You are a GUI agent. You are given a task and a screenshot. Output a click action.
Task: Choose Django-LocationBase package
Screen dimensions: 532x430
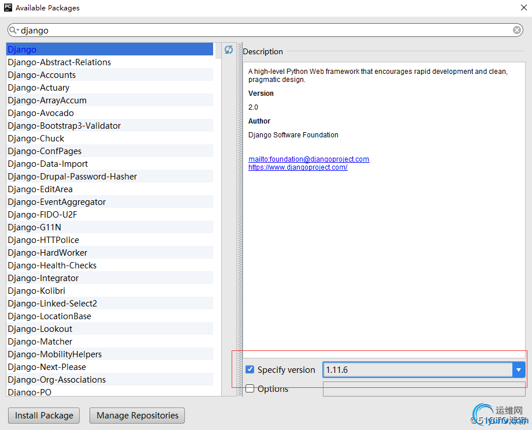click(x=110, y=316)
